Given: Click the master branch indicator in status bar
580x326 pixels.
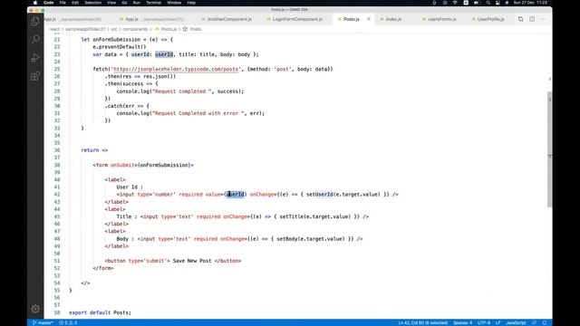Looking at the screenshot, I should coord(43,322).
